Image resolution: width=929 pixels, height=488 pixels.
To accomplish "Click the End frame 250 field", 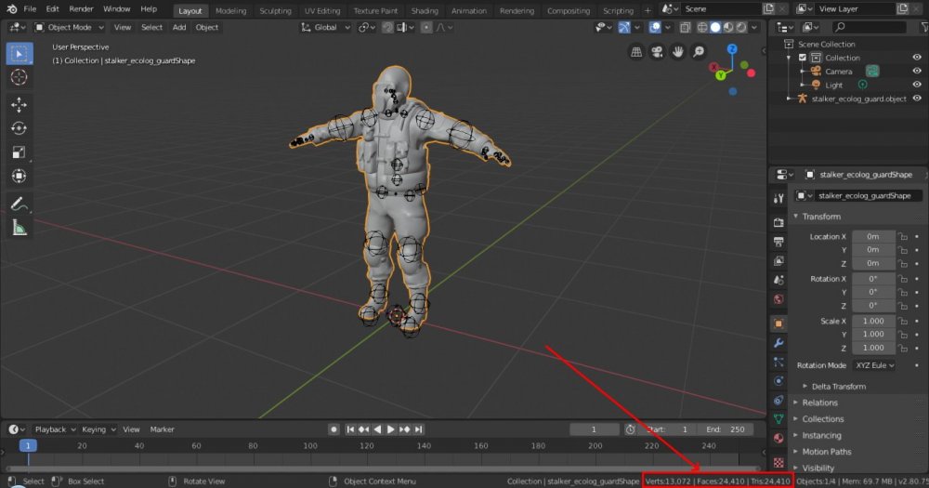I will pyautogui.click(x=726, y=429).
